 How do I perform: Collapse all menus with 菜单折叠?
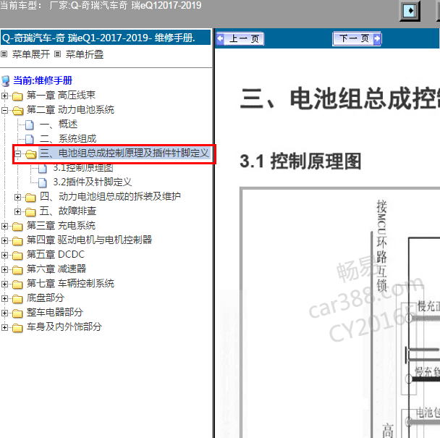tap(85, 54)
